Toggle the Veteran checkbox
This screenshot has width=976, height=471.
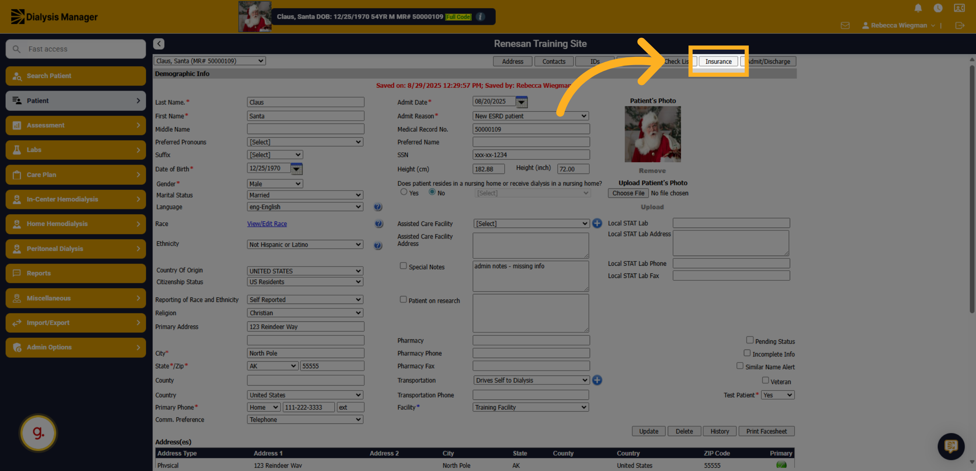765,380
